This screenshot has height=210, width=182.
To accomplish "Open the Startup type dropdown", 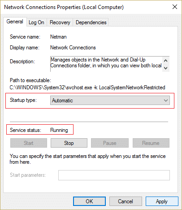I will (x=110, y=101).
